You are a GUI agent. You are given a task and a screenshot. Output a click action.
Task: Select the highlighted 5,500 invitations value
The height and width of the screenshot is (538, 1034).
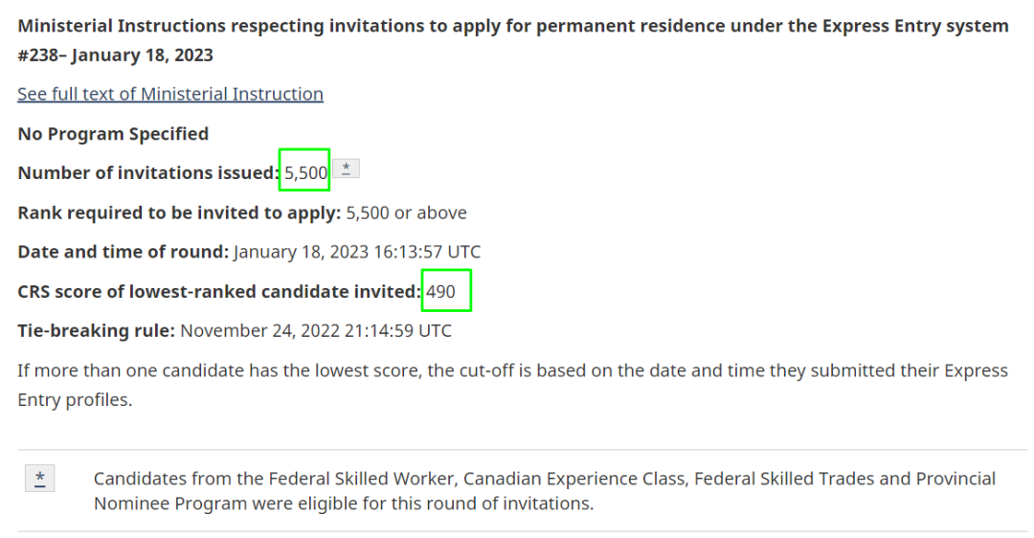coord(305,172)
